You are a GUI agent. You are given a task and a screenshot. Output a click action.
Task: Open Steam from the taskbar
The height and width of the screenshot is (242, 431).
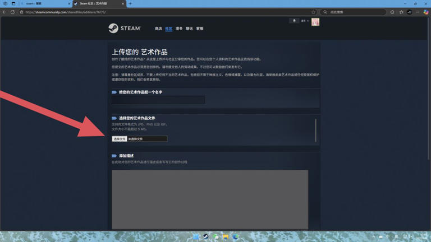205,236
